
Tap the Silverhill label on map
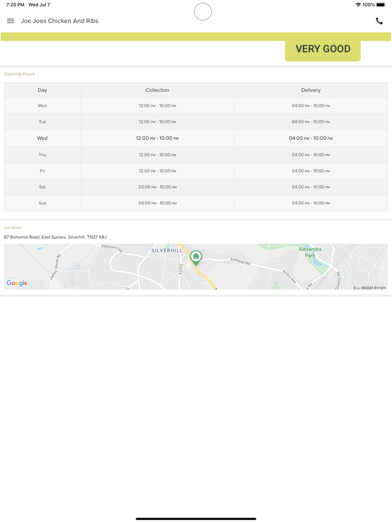167,251
